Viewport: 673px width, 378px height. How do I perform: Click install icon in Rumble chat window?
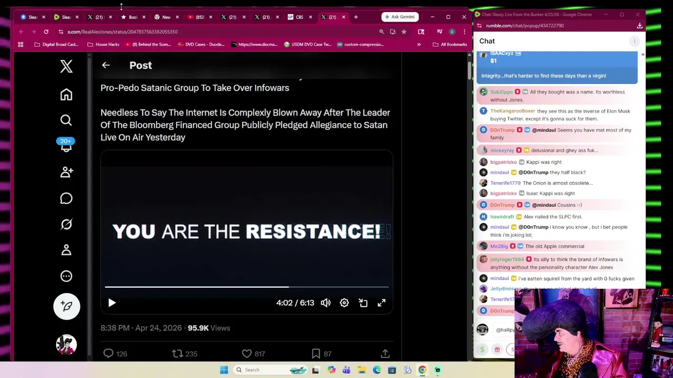pyautogui.click(x=639, y=25)
